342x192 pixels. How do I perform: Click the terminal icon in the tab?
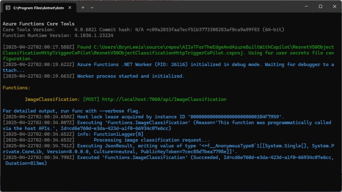click(x=8, y=7)
